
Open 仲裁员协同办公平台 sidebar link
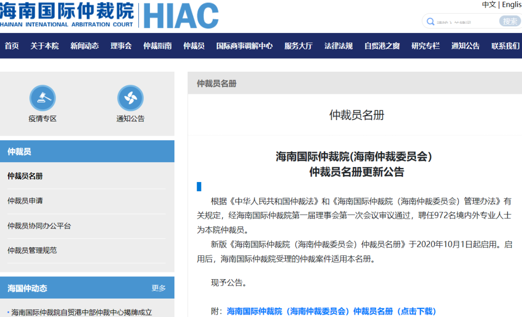pyautogui.click(x=39, y=226)
